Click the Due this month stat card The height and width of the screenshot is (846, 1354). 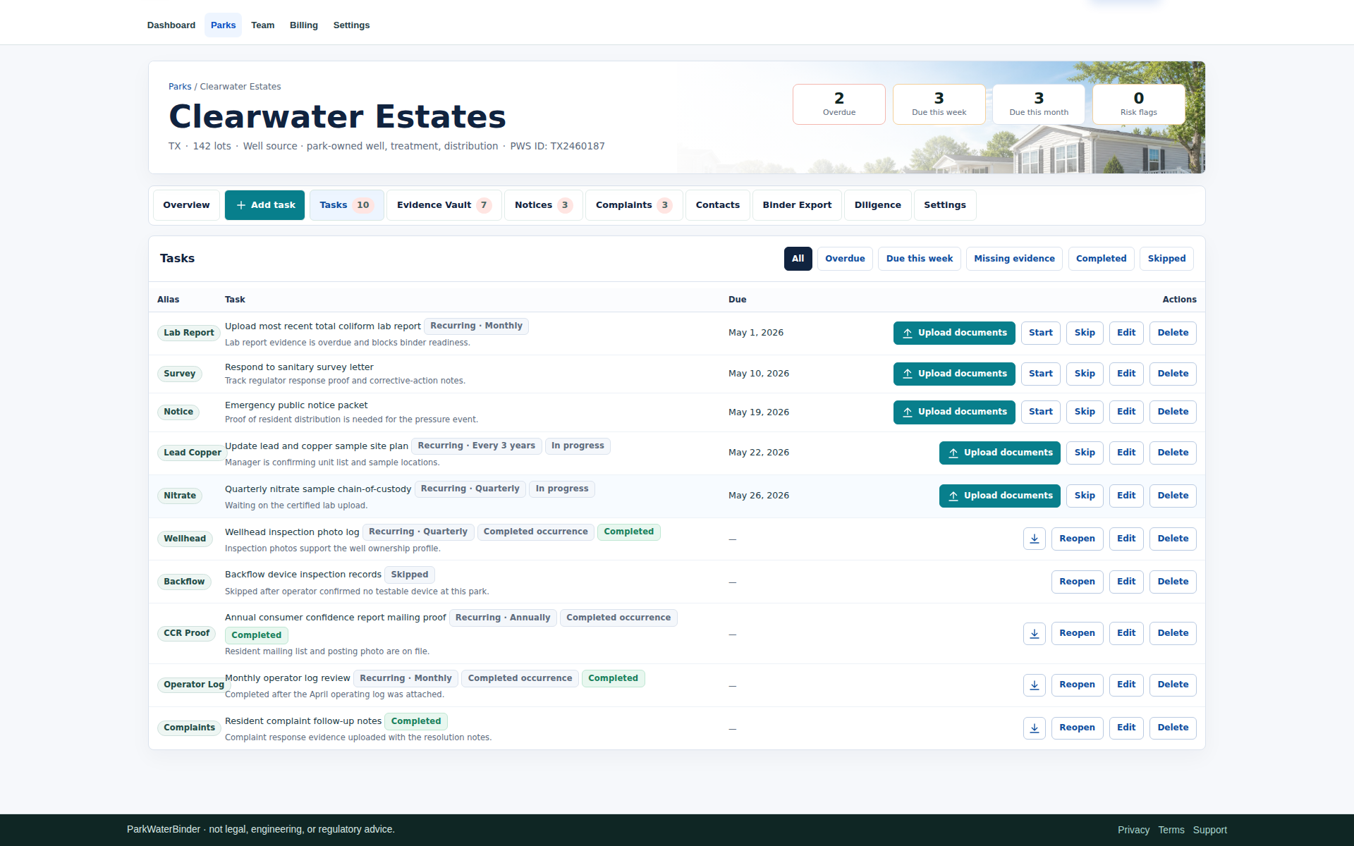point(1039,104)
